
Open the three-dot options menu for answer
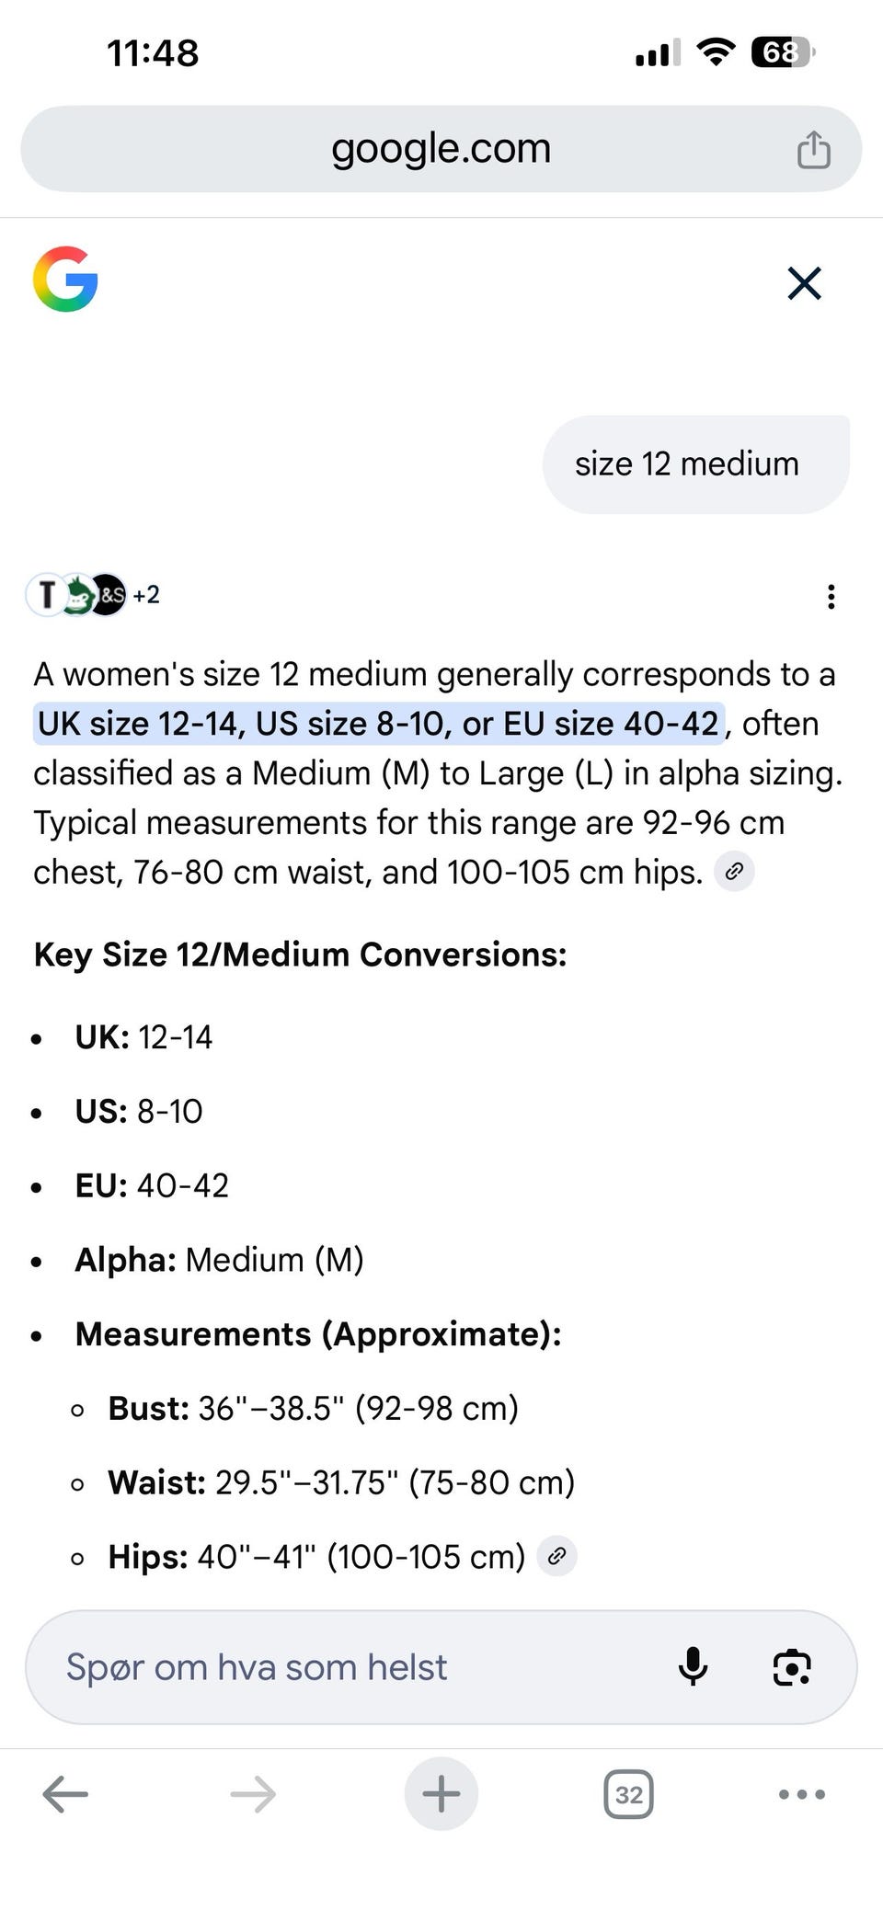point(831,597)
